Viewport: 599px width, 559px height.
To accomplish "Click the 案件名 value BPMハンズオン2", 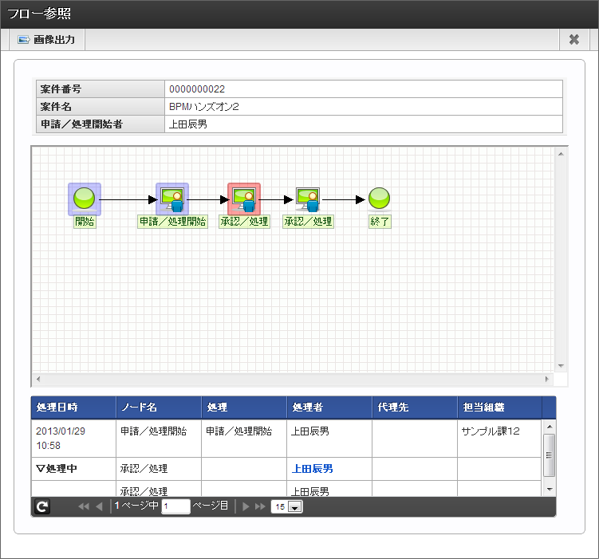I will tap(204, 107).
